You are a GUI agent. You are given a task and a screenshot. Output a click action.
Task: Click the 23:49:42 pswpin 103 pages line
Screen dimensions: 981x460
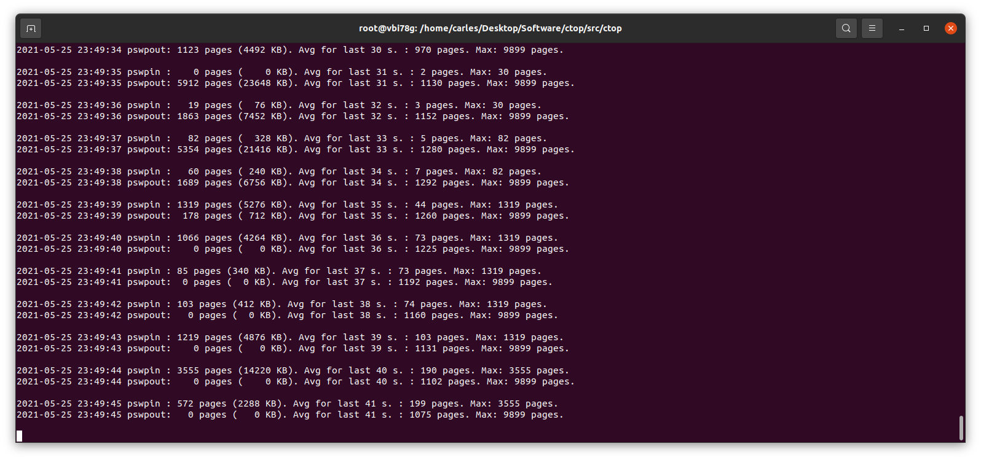(x=282, y=304)
